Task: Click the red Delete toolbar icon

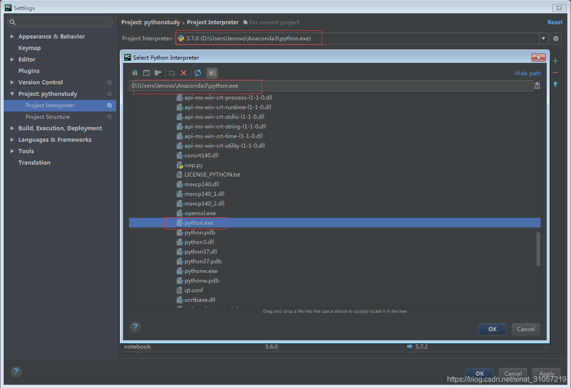Action: coord(184,73)
